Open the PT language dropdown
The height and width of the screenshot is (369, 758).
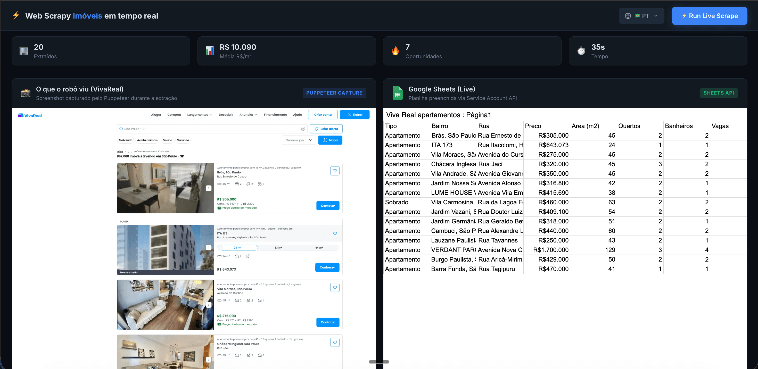tap(656, 15)
